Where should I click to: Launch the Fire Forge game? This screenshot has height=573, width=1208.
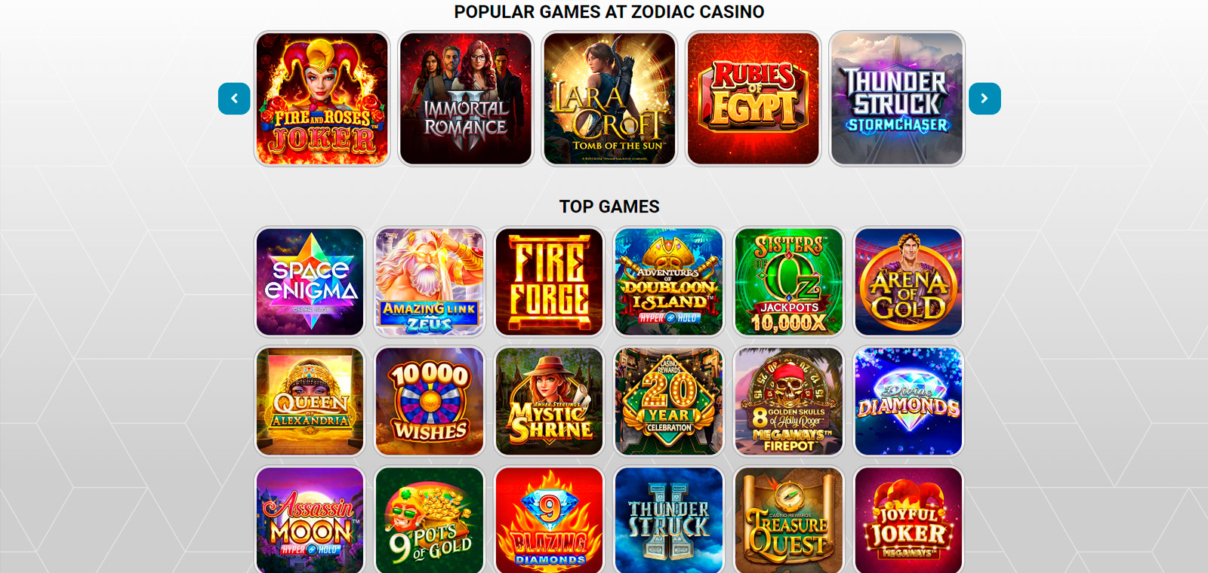pos(550,282)
